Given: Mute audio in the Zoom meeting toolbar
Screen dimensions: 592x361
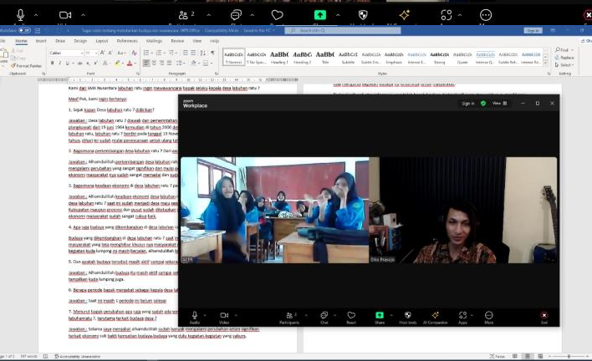Looking at the screenshot, I should pyautogui.click(x=194, y=316).
